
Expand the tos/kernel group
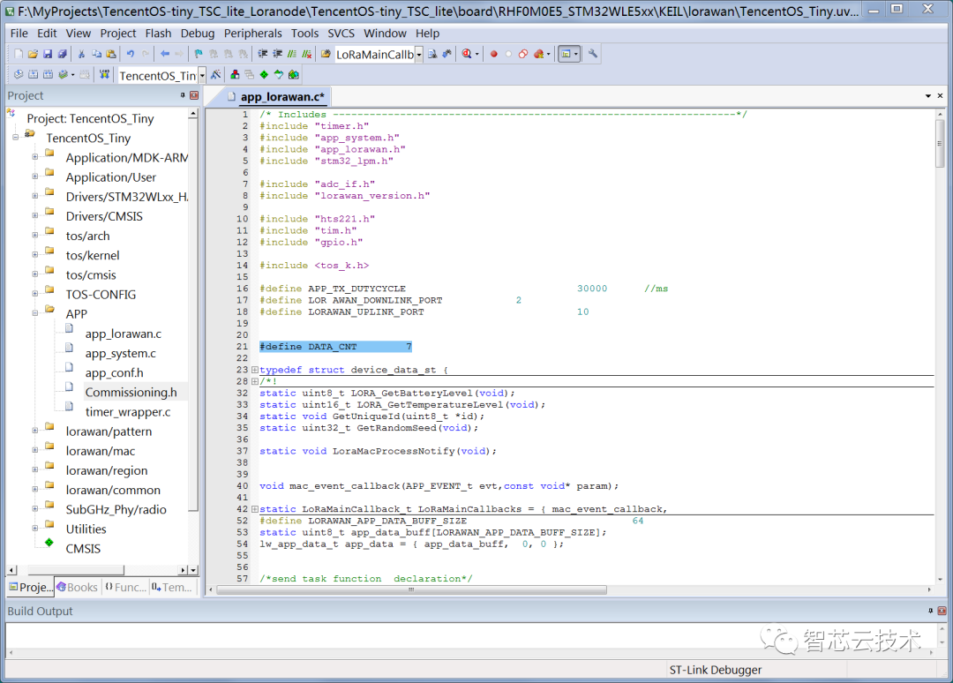(x=34, y=255)
